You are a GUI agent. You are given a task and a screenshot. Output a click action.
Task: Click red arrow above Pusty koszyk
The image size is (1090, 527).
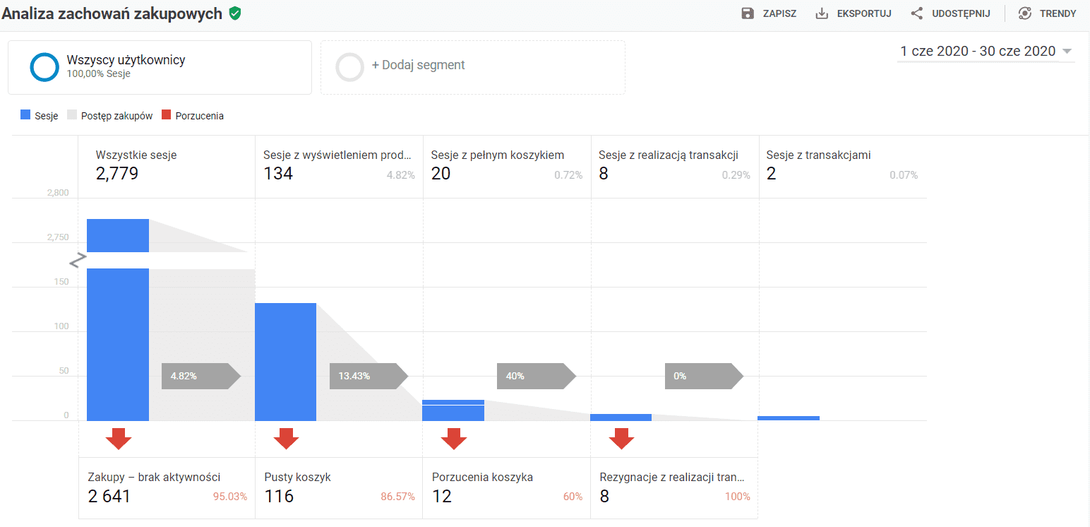pos(286,439)
